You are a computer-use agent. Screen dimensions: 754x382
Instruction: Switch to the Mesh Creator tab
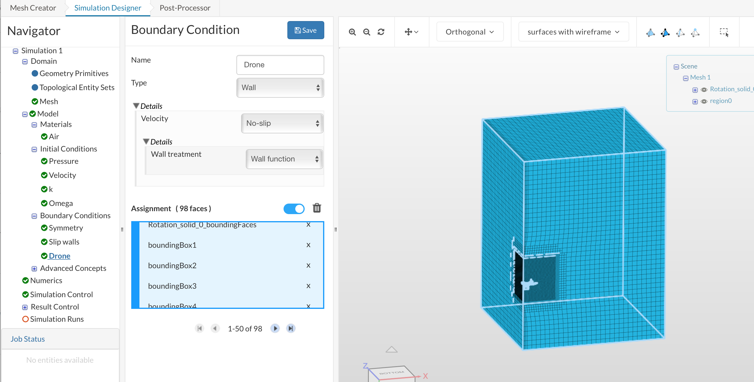[33, 8]
